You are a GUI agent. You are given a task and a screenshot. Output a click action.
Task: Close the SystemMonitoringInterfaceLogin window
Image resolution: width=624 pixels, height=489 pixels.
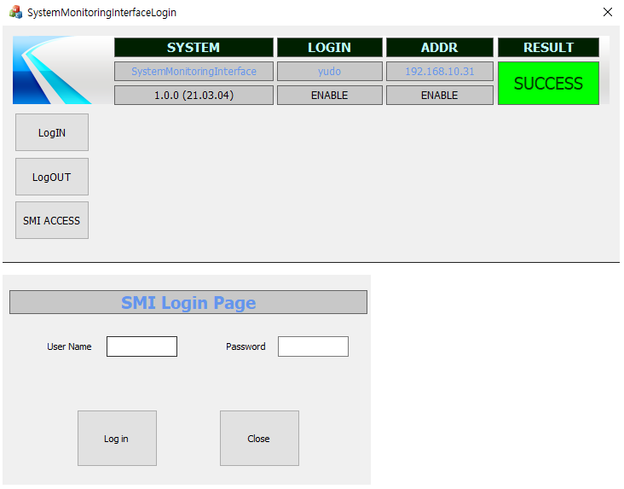(607, 12)
